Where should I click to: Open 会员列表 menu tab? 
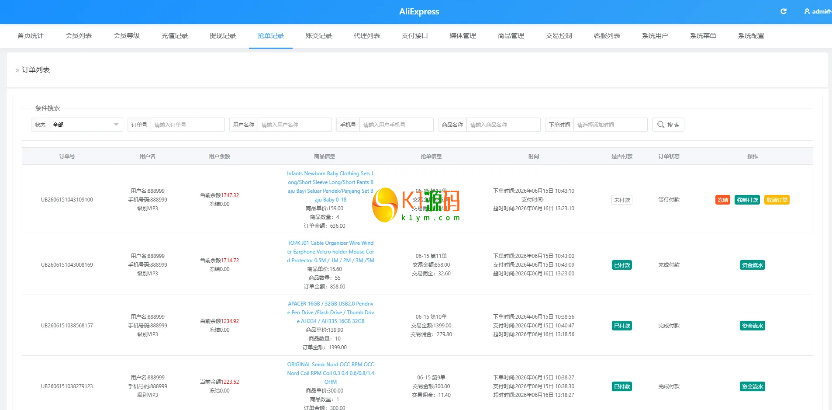point(79,36)
